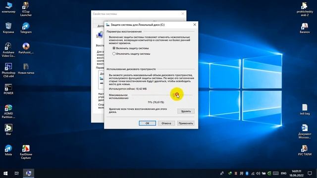Open Avdshare Video Converter shortcut

coord(8,50)
